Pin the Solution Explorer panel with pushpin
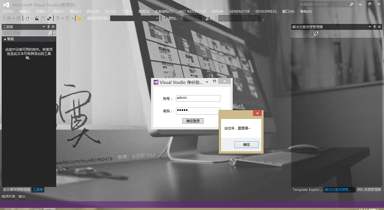Screen dimensions: 384x210 (x=374, y=27)
